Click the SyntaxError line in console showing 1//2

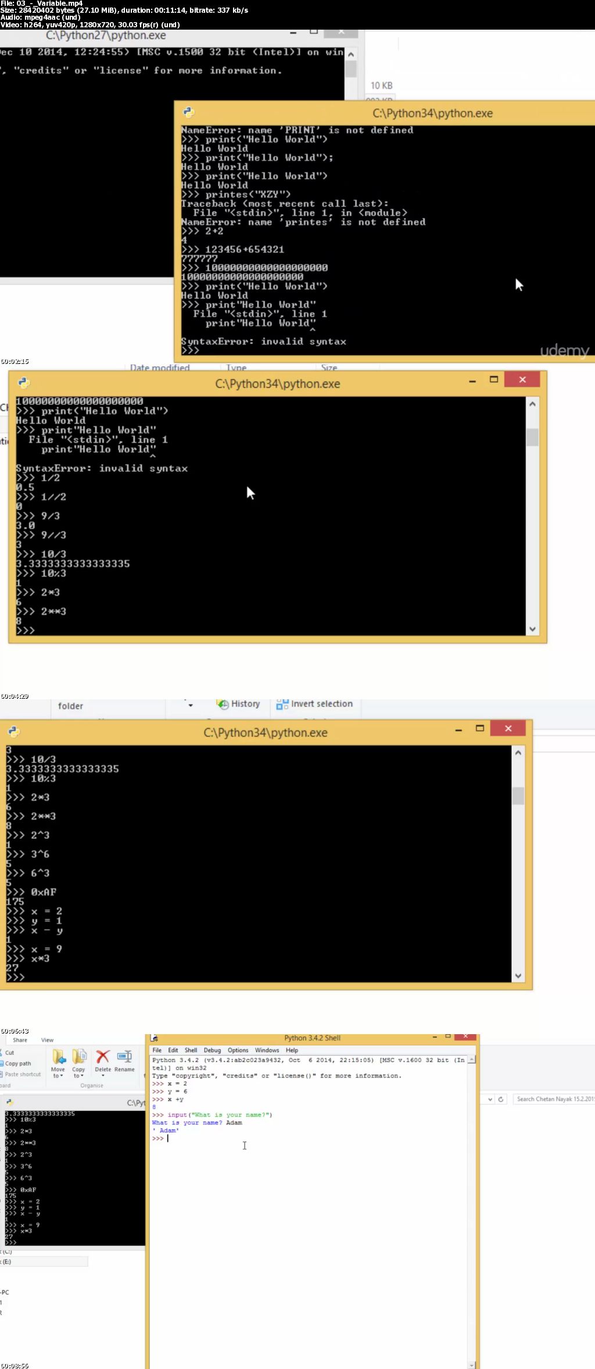(102, 468)
